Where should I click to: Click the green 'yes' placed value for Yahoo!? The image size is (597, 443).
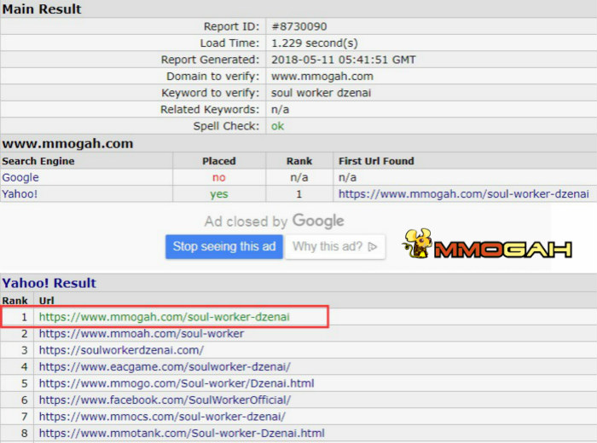[x=219, y=194]
